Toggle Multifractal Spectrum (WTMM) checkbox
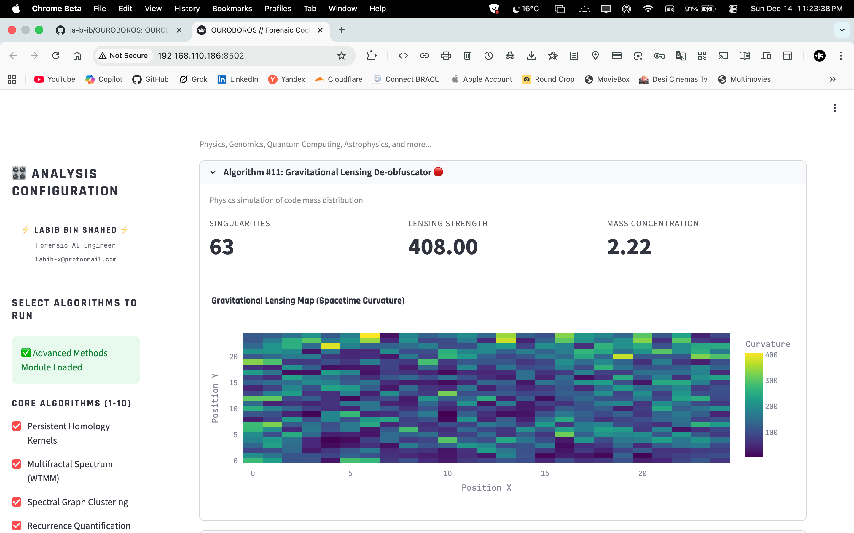The width and height of the screenshot is (854, 533). (17, 464)
